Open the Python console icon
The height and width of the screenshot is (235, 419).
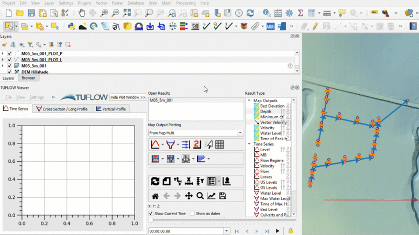pyautogui.click(x=72, y=26)
